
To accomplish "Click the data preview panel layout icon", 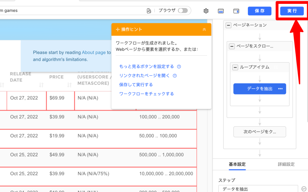I will click(x=221, y=11).
